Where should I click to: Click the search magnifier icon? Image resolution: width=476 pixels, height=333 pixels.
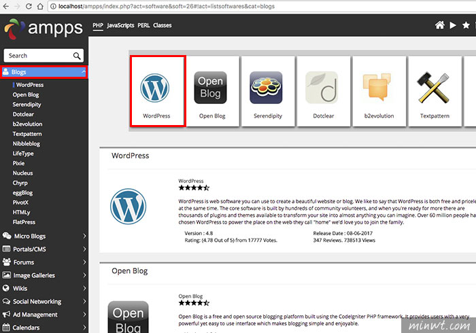(77, 56)
